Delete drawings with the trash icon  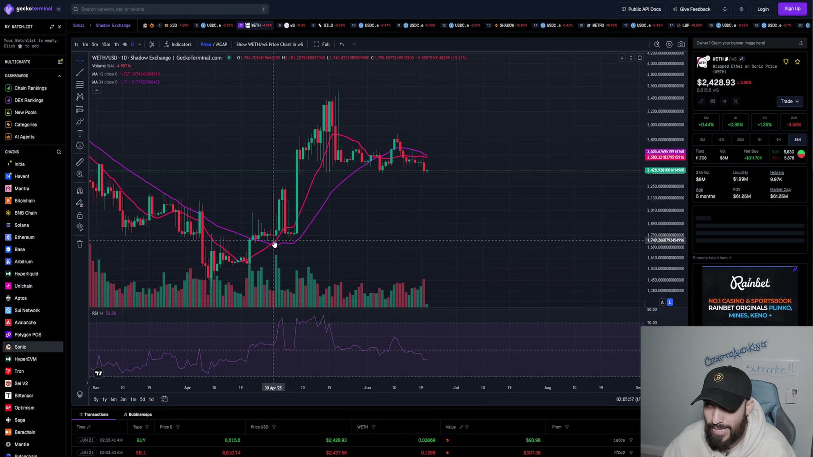coord(79,244)
